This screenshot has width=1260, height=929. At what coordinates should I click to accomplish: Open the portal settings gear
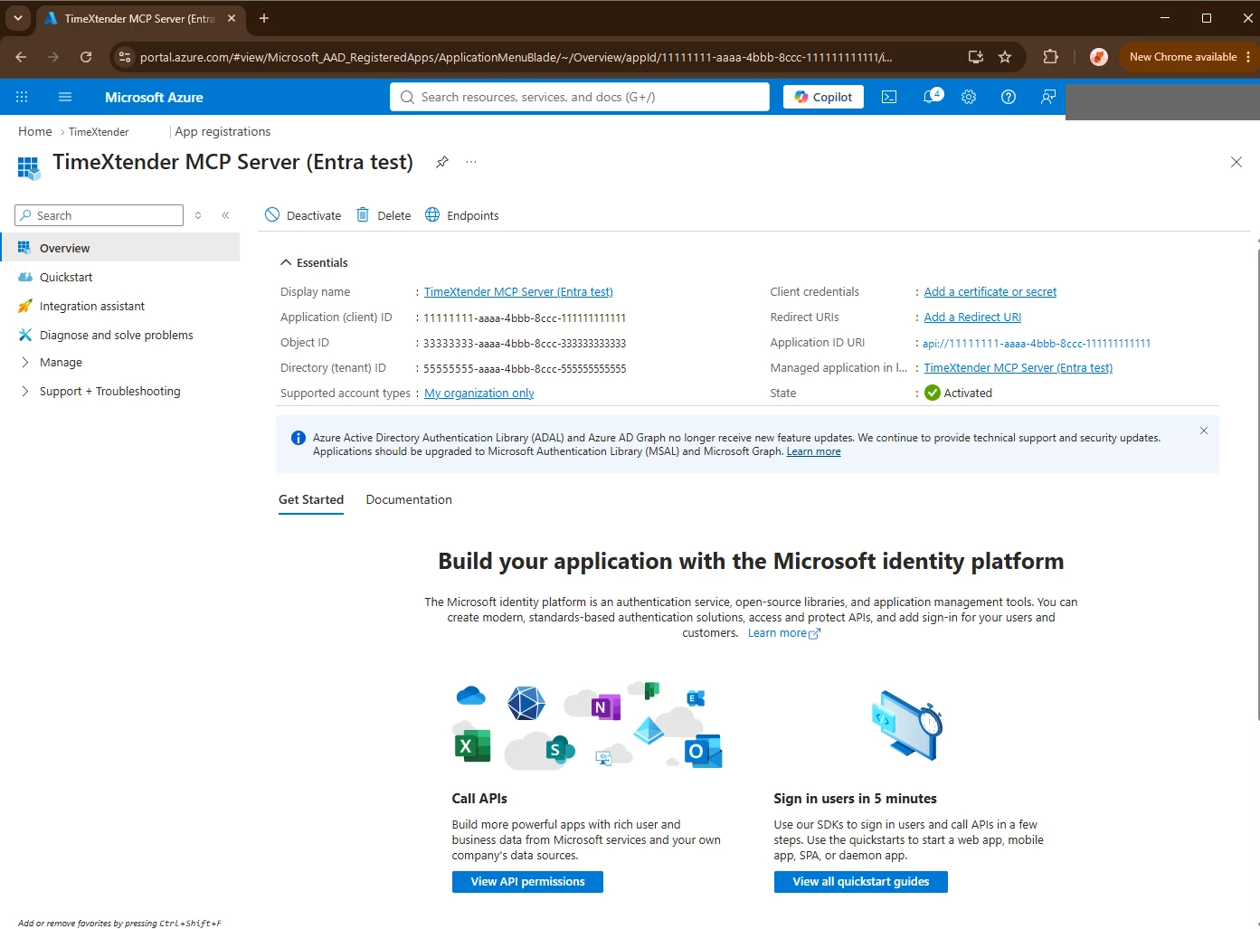point(969,97)
